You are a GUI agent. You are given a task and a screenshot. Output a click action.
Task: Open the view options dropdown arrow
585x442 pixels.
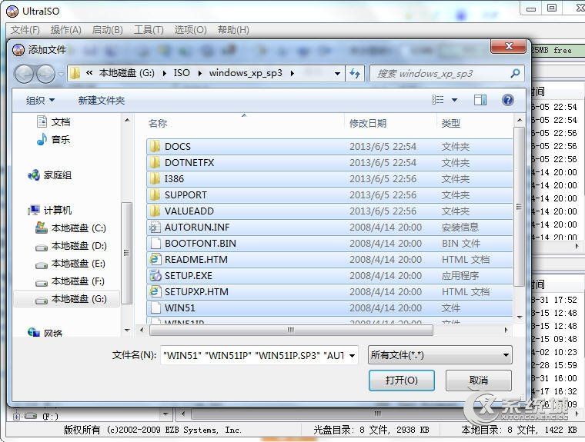pos(454,100)
